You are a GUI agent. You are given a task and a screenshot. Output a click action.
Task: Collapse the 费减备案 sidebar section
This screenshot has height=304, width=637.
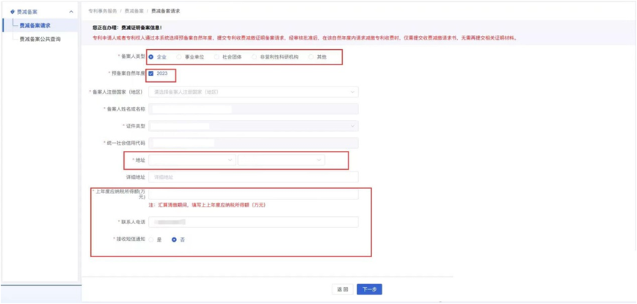(x=71, y=12)
